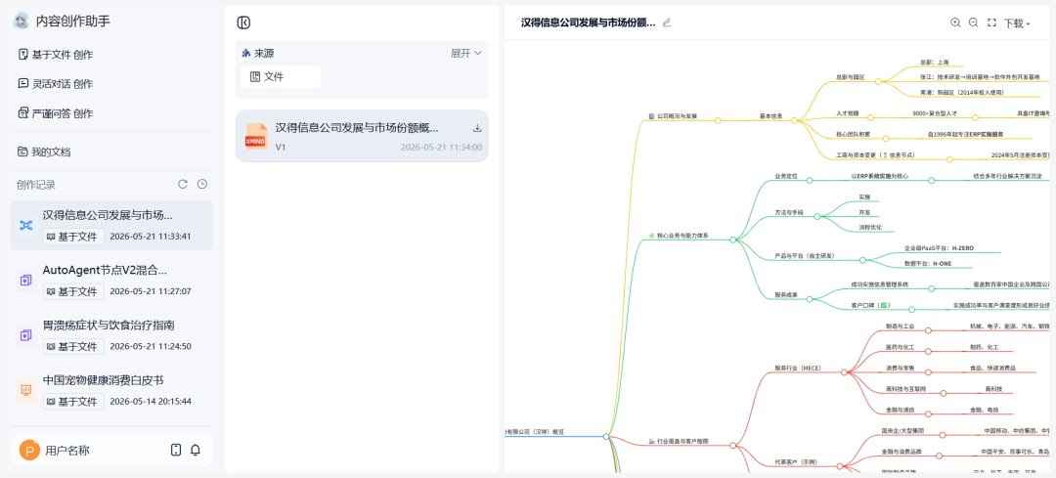Image resolution: width=1056 pixels, height=478 pixels.
Task: Click the 内容创作助手 app logo
Action: [21, 21]
